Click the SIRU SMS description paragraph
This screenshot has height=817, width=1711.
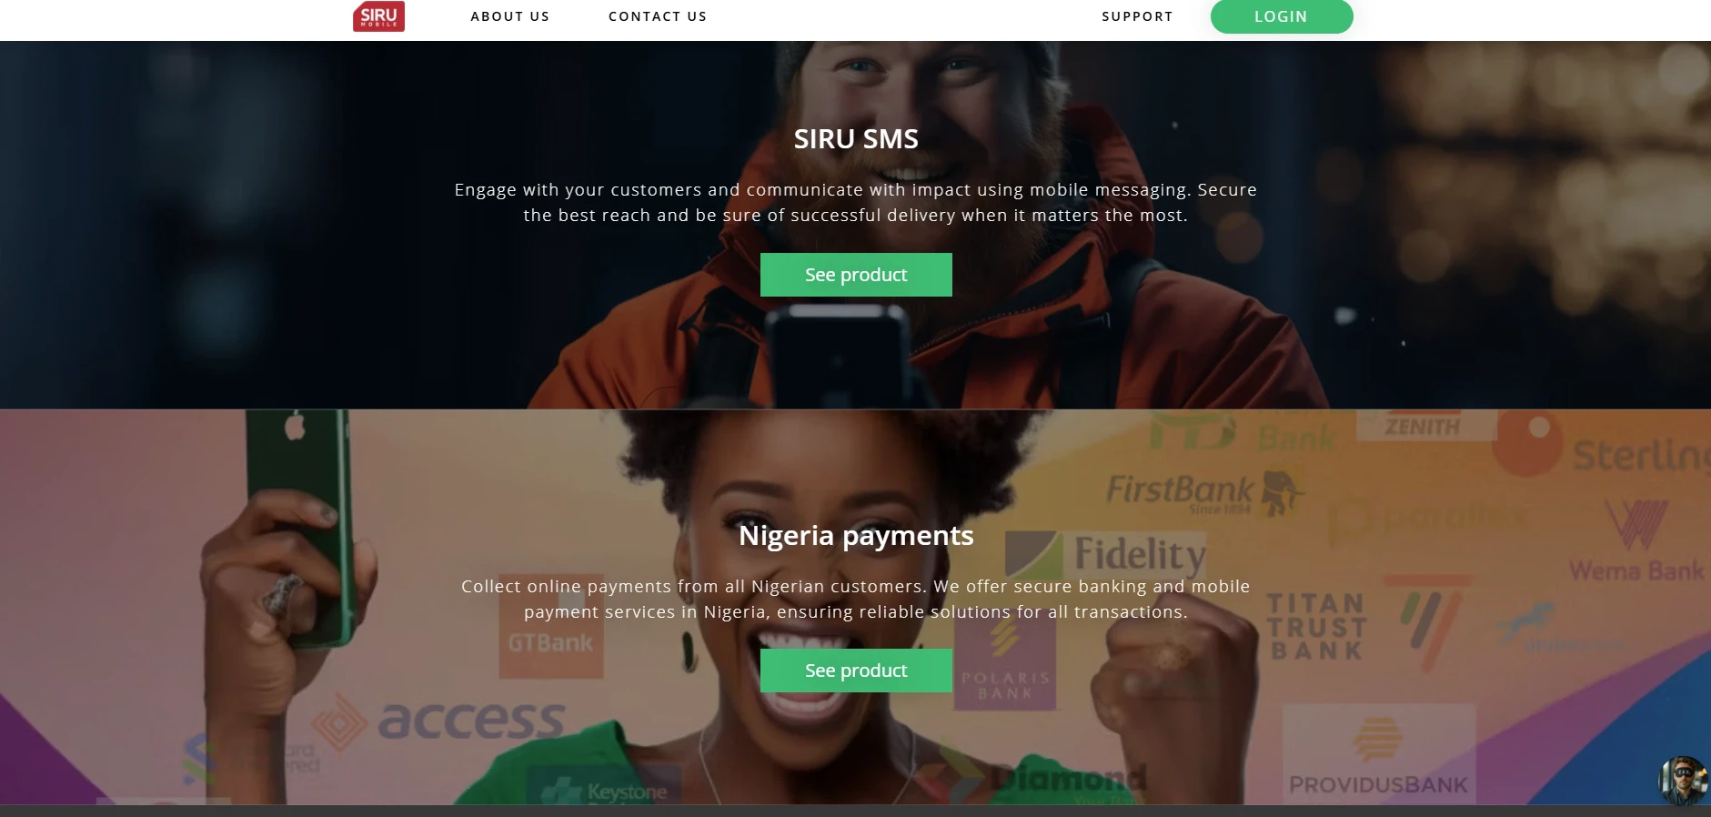(x=856, y=203)
